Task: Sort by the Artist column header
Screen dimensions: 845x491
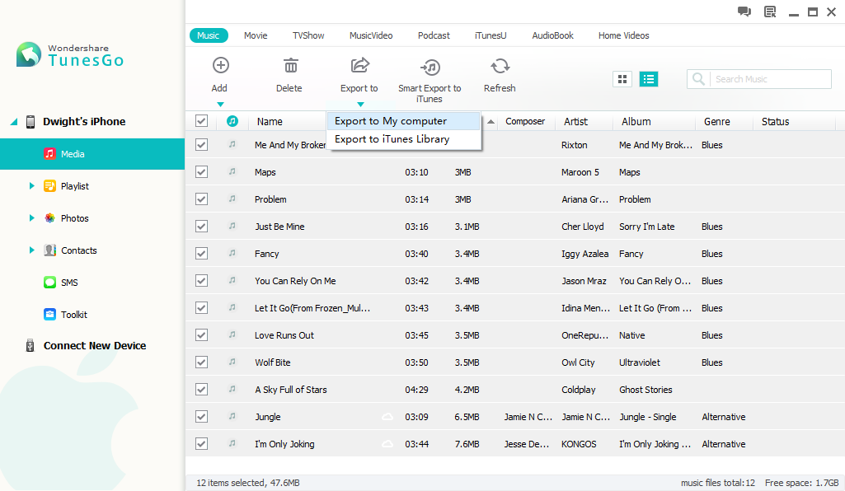Action: tap(575, 122)
